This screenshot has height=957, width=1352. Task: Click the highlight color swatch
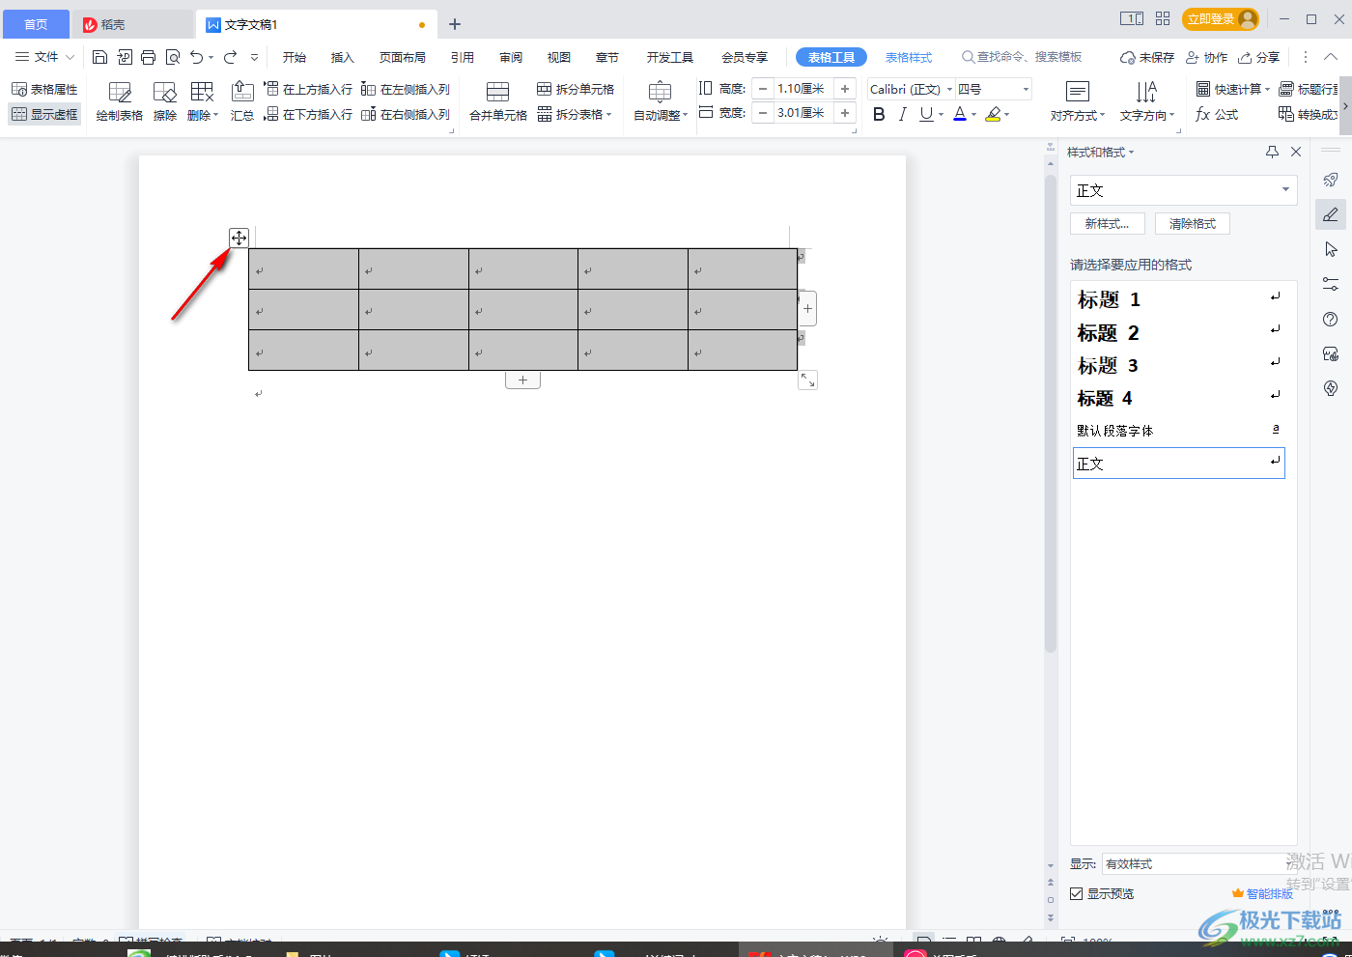click(993, 114)
